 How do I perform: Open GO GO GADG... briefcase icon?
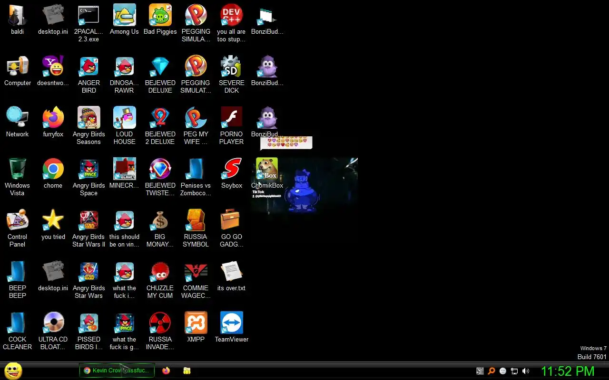click(x=231, y=220)
